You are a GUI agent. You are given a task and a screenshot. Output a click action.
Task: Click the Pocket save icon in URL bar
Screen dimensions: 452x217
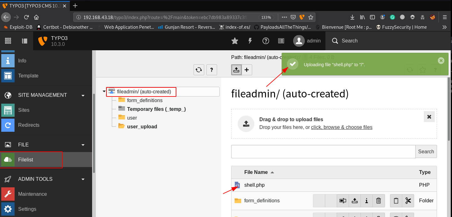tap(293, 17)
